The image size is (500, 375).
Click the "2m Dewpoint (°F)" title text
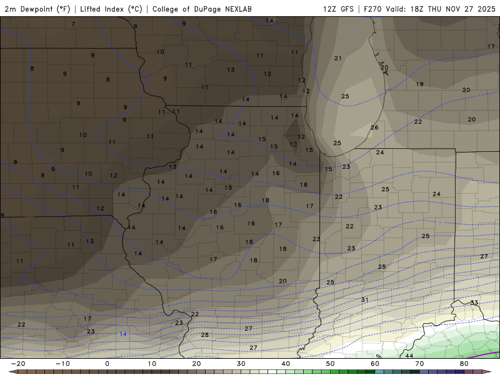point(37,9)
